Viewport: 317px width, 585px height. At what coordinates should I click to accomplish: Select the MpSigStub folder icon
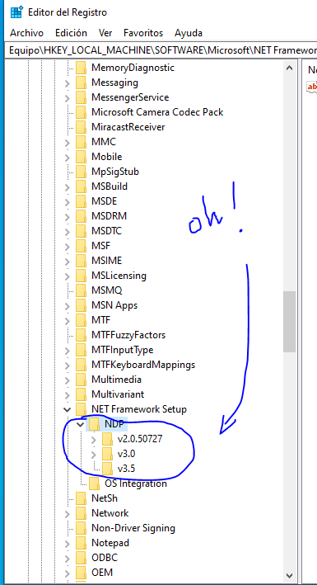(81, 172)
